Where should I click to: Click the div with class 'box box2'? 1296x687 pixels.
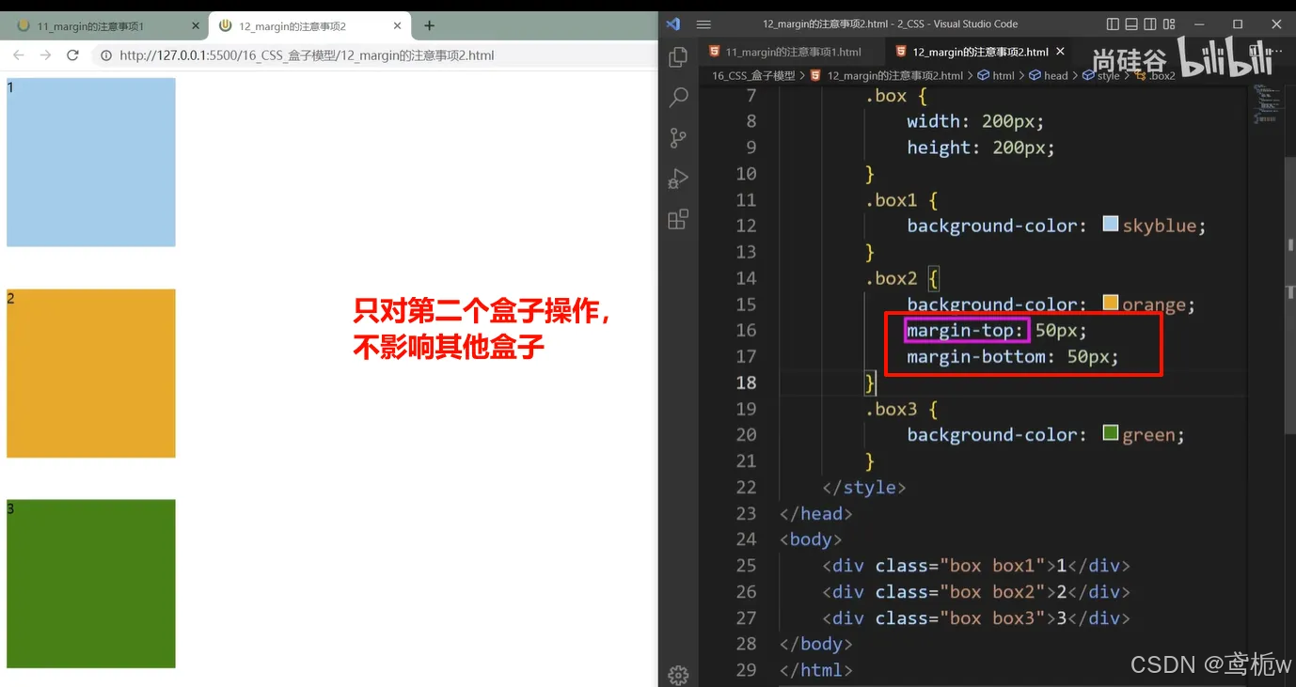coord(976,592)
